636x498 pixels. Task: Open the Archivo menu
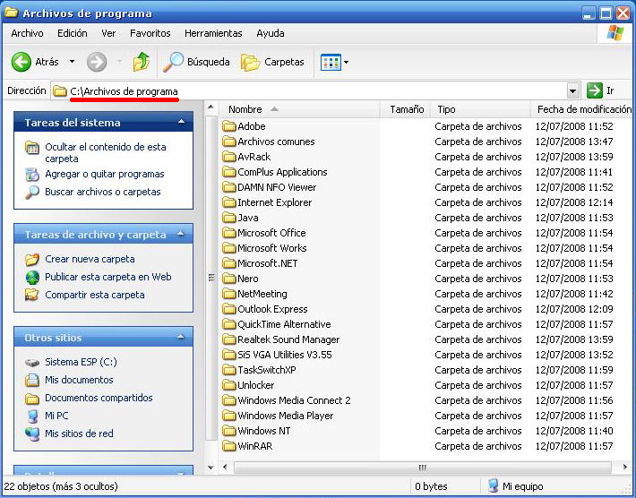pos(27,33)
